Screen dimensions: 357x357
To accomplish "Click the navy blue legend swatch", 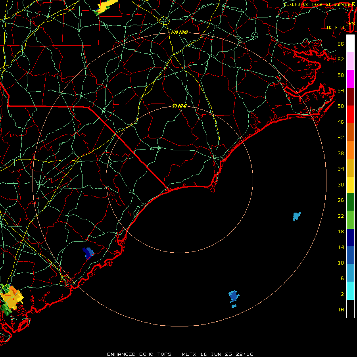I will (x=350, y=238).
